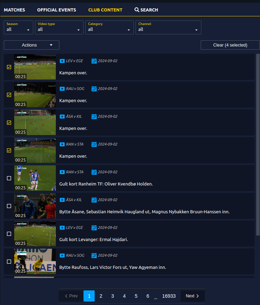Click play icon for first LEV v EGE row
Viewport: 260px width, 305px height.
click(62, 61)
